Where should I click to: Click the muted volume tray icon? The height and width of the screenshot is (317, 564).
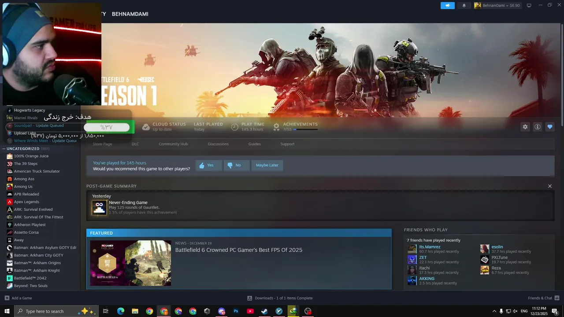(x=515, y=311)
